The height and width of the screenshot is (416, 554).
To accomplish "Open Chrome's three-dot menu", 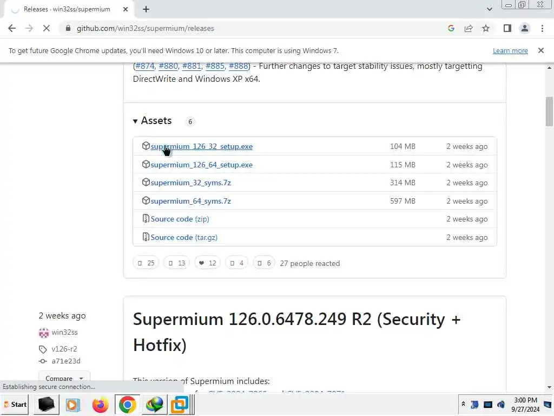I will coord(542,28).
